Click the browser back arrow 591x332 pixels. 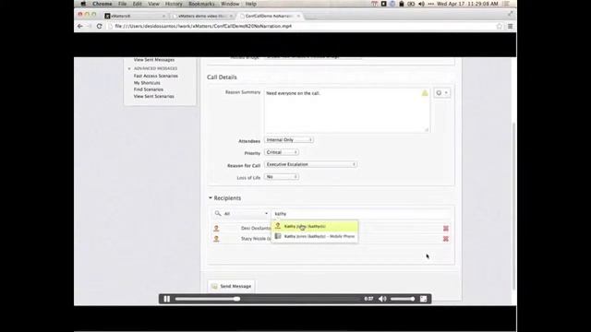pos(80,27)
